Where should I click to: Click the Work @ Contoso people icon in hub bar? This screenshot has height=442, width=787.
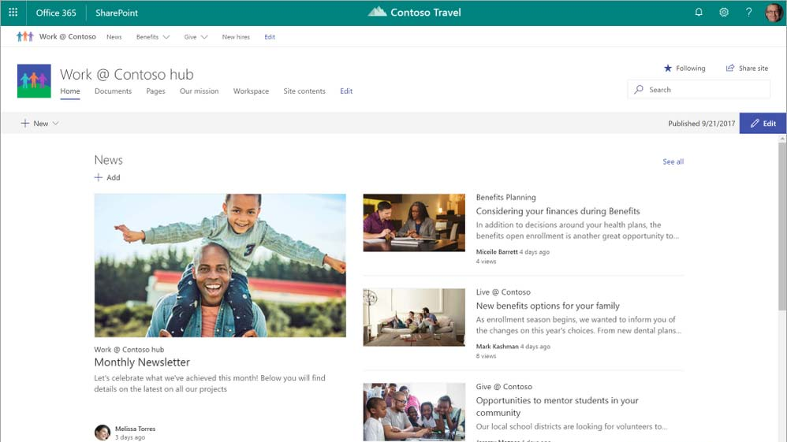(24, 36)
